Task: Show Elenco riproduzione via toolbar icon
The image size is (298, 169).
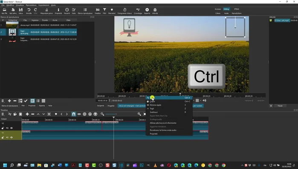Action: point(85,11)
